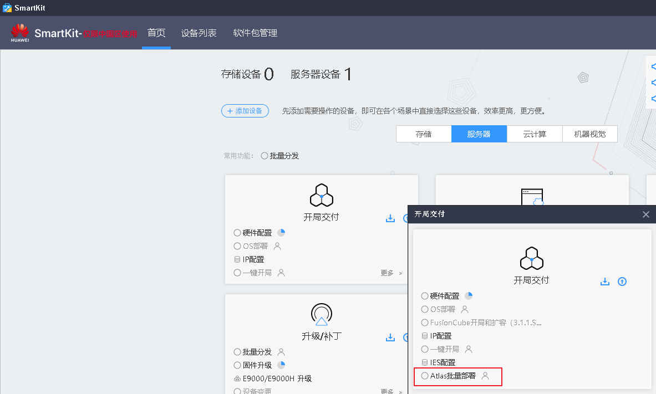The width and height of the screenshot is (656, 394).
Task: Switch to the 云计算 category tab
Action: click(535, 134)
